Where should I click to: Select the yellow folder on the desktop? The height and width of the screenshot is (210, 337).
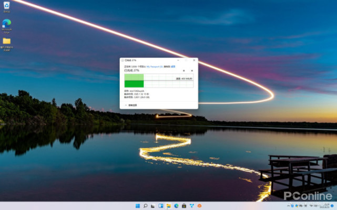(7, 45)
